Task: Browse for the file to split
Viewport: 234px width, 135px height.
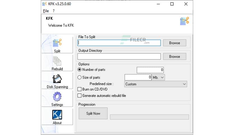Action: [x=175, y=43]
